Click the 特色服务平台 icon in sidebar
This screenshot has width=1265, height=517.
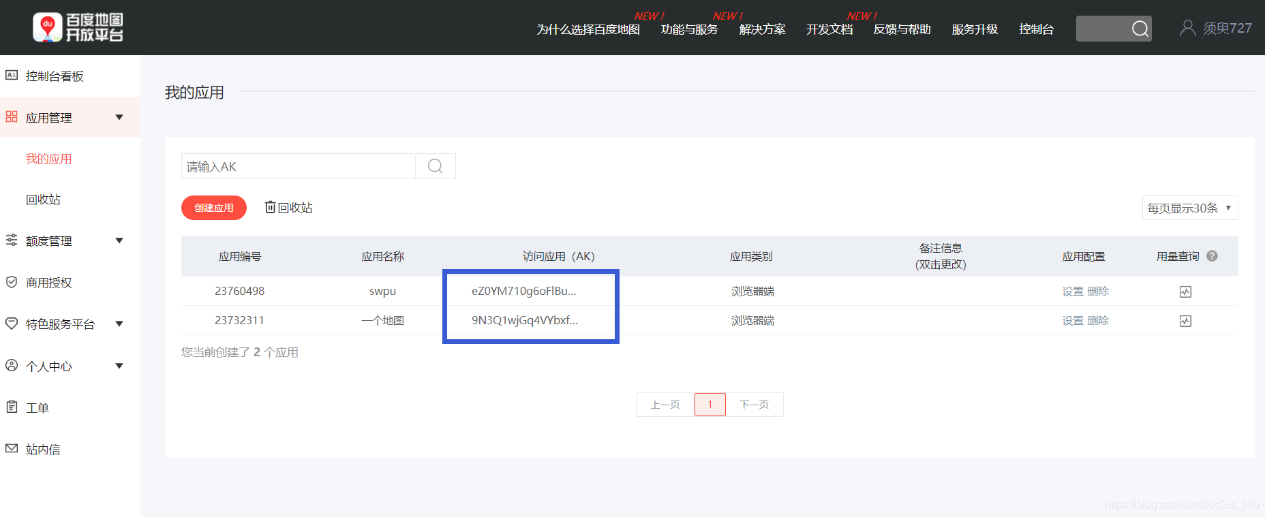click(12, 324)
